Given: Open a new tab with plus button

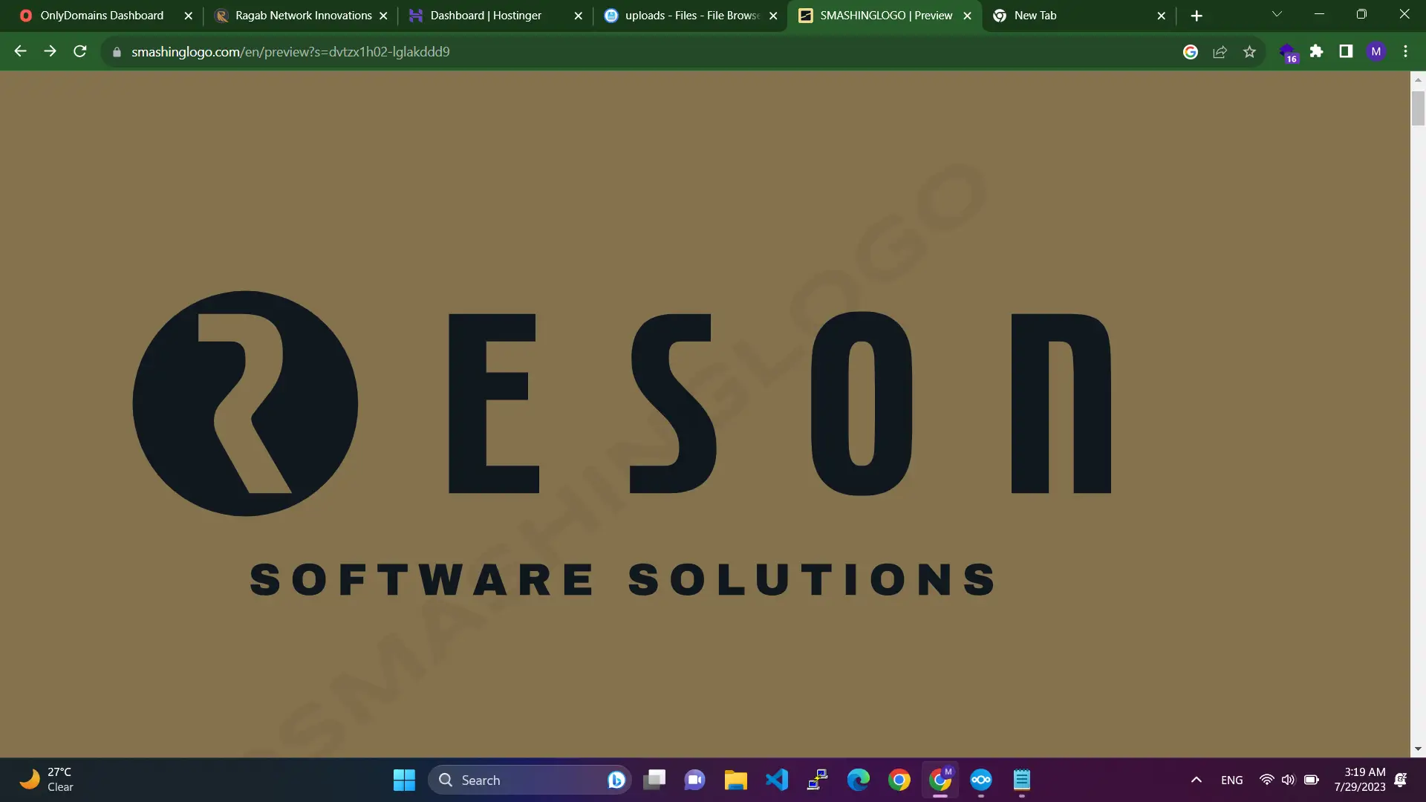Looking at the screenshot, I should tap(1197, 16).
